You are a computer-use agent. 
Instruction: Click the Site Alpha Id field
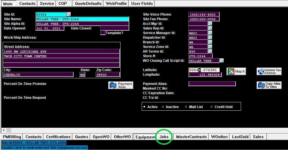tap(82, 24)
